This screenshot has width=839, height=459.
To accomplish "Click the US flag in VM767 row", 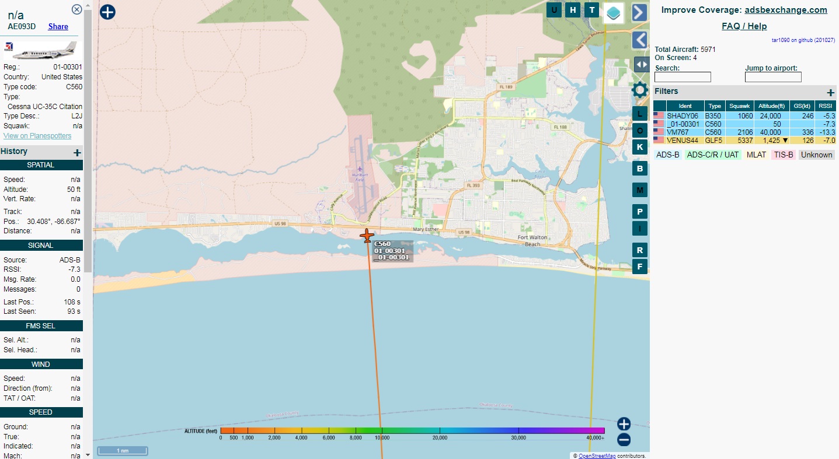I will tap(659, 132).
